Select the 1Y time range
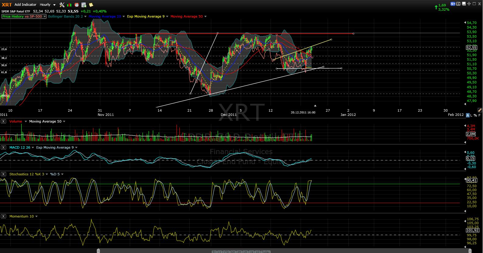483x253 pixels. click(x=220, y=252)
